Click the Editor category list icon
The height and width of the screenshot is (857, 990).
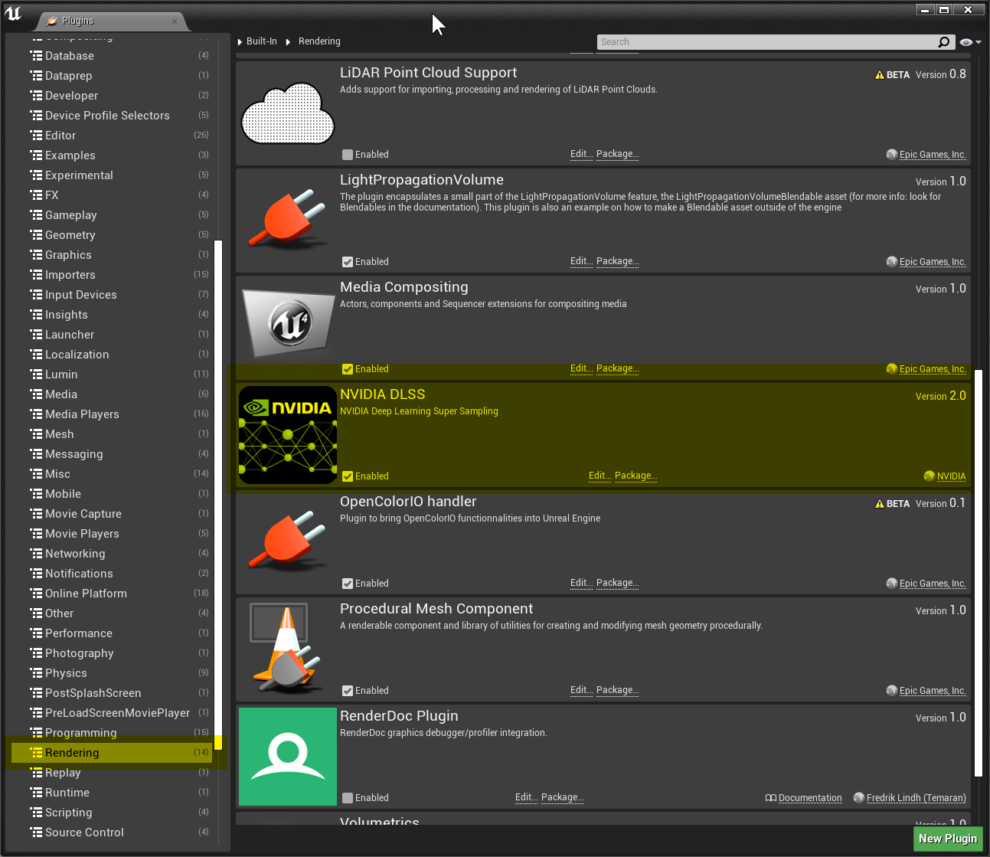(x=36, y=136)
